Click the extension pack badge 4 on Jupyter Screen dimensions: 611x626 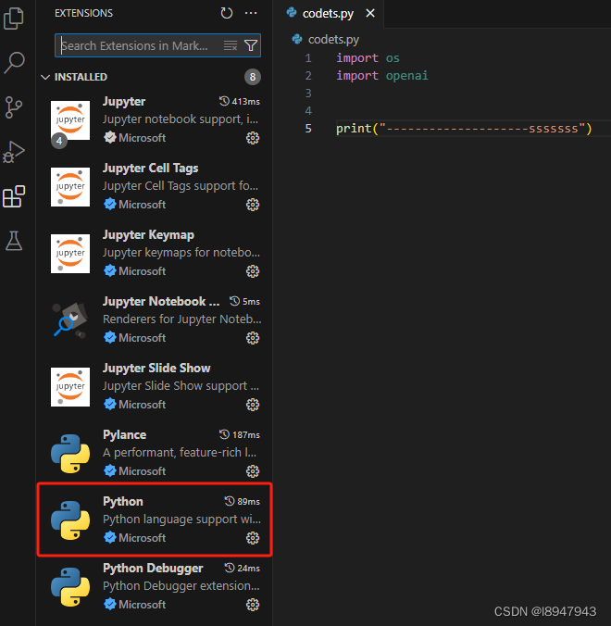pos(59,141)
